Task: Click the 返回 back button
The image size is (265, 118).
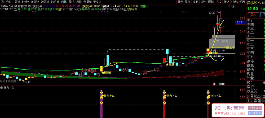Action: coord(242,2)
